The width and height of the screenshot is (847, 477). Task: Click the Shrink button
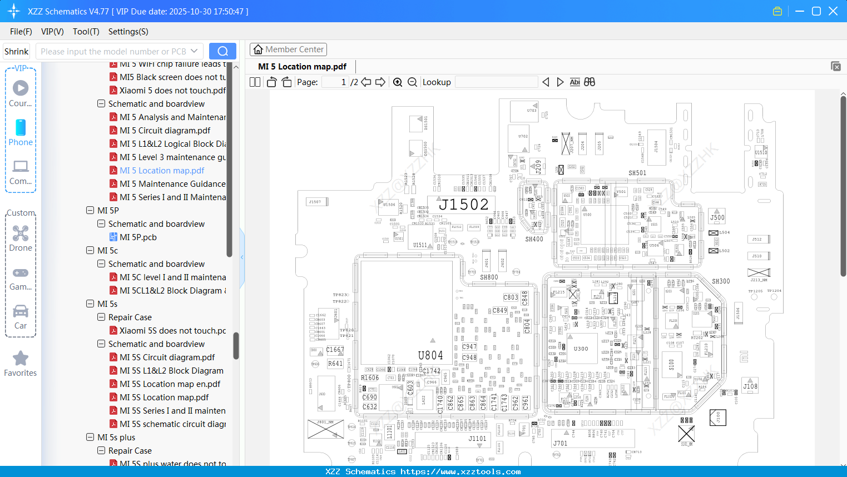tap(16, 51)
